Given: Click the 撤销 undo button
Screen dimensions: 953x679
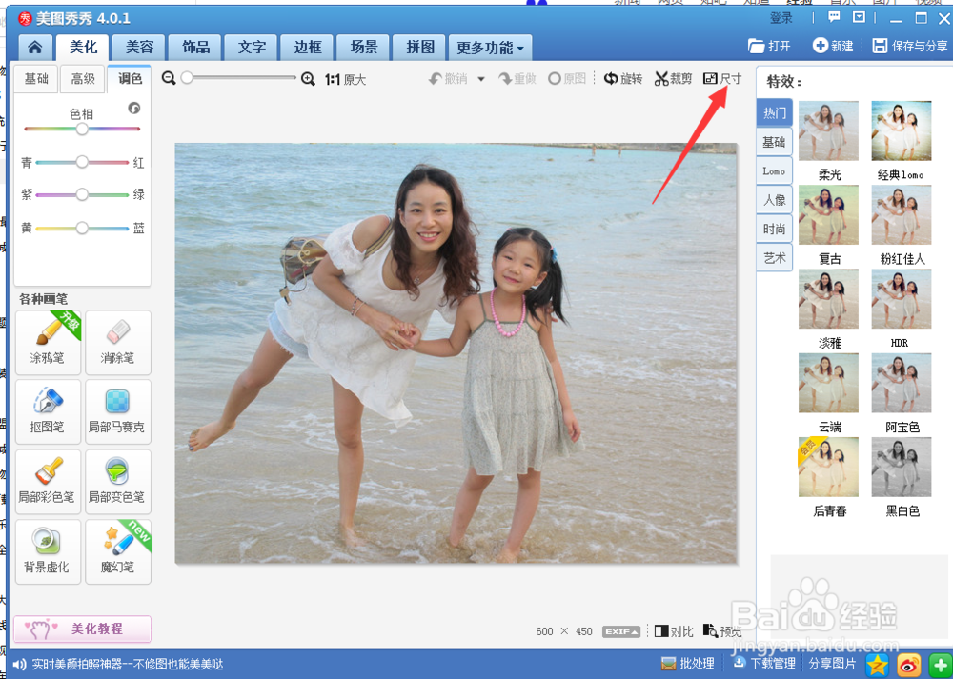Looking at the screenshot, I should pyautogui.click(x=448, y=79).
